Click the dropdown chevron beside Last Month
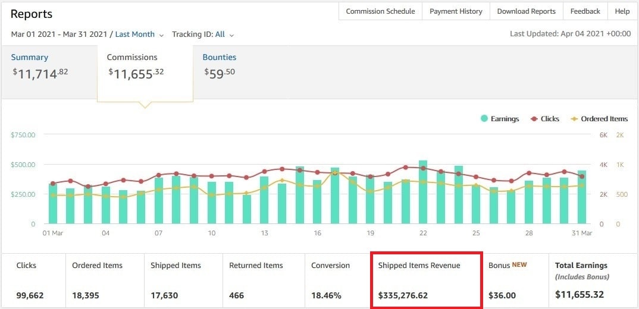The height and width of the screenshot is (309, 639). pyautogui.click(x=161, y=36)
